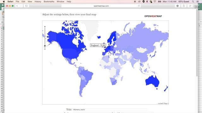Click the openheatmap.com address bar
Viewport: 202px width, 113px height.
point(101,6)
